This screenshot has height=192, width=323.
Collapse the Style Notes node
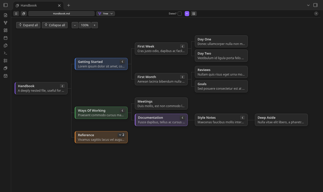[243, 118]
